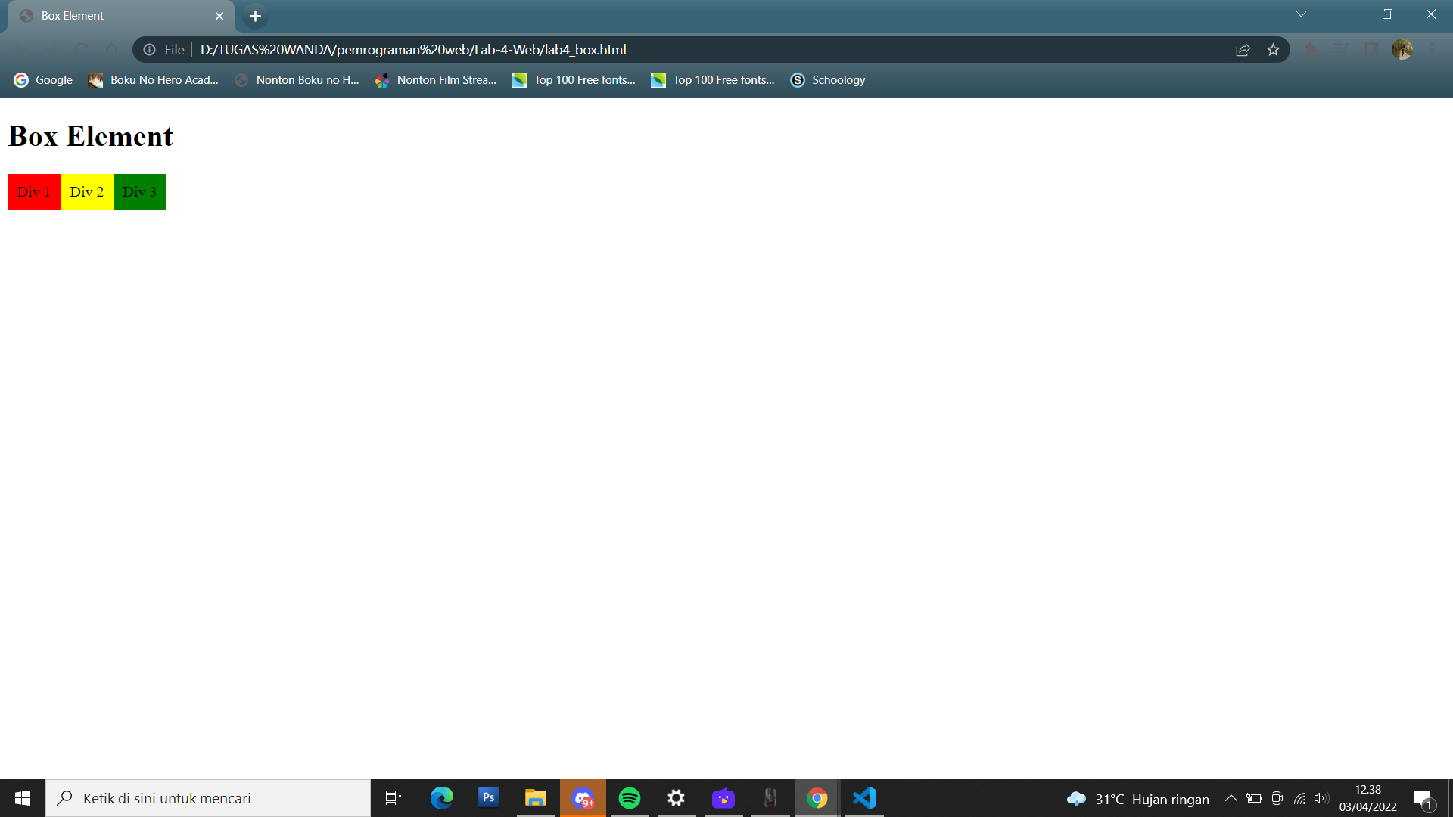Image resolution: width=1453 pixels, height=817 pixels.
Task: Open the Google bookmark
Action: [x=42, y=79]
